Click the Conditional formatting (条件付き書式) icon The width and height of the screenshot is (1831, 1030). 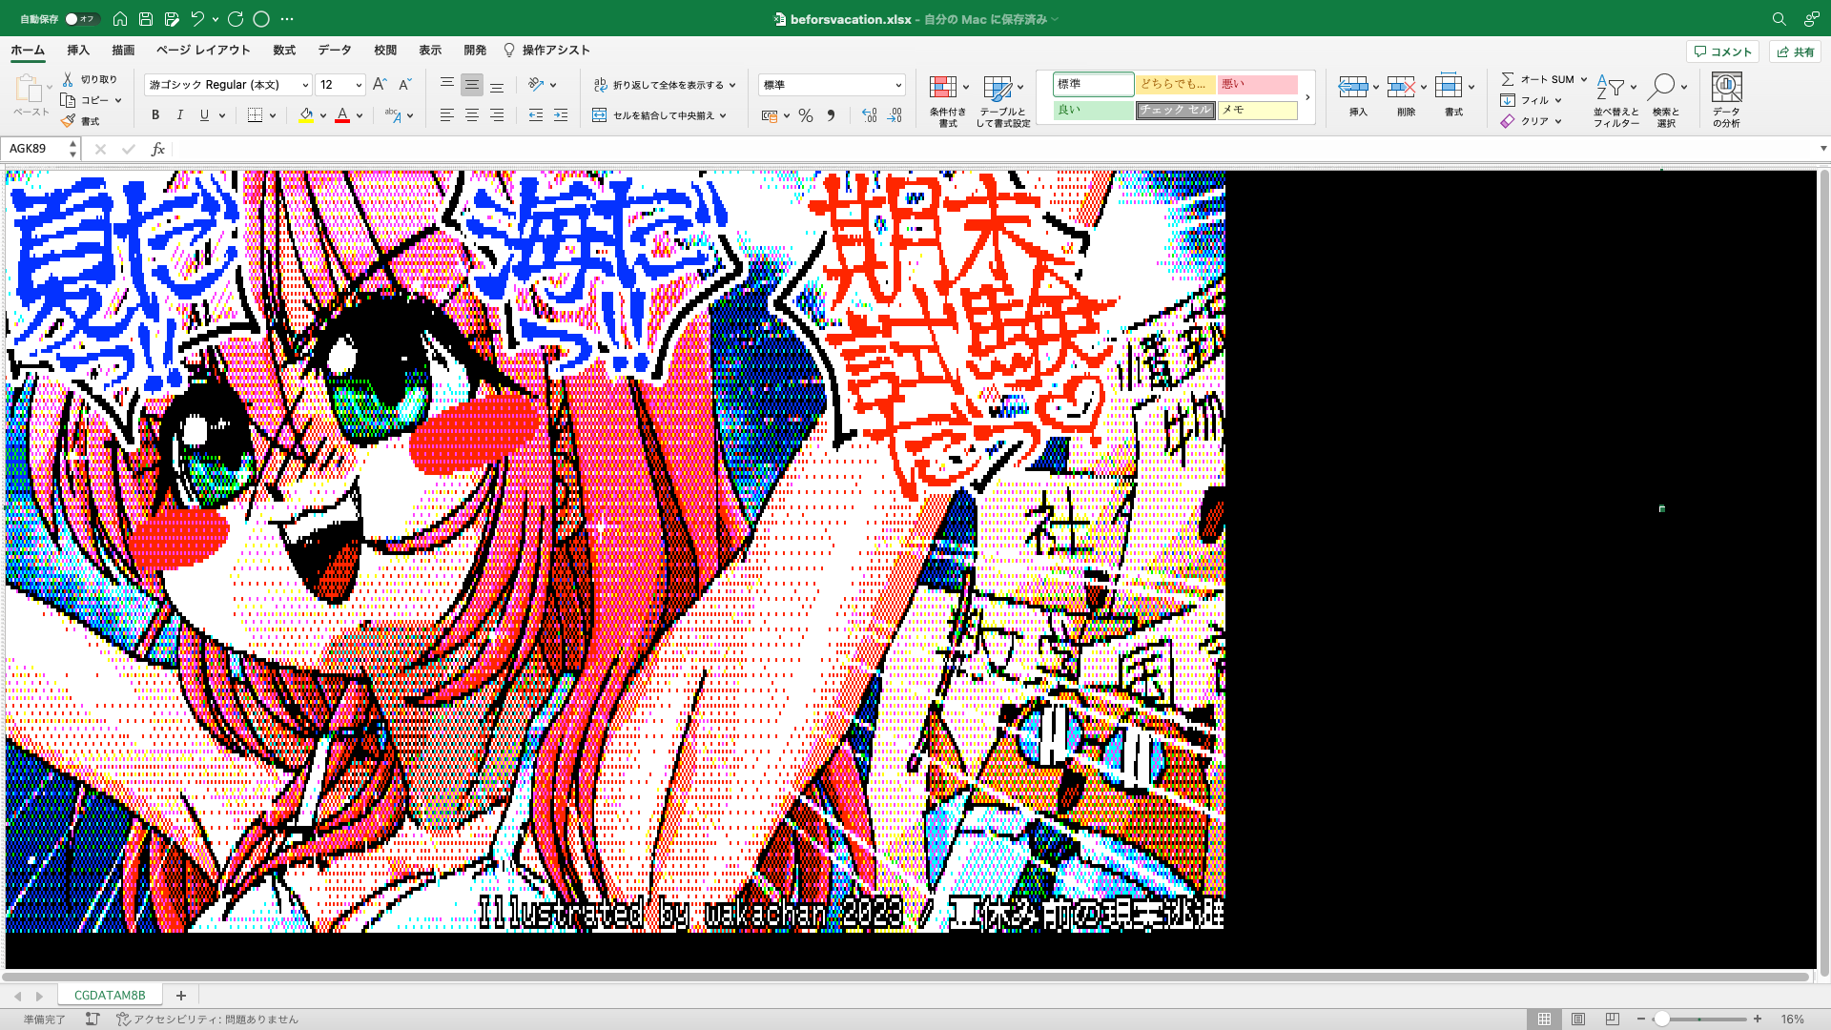coord(943,88)
